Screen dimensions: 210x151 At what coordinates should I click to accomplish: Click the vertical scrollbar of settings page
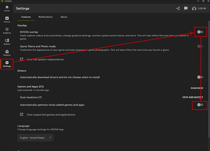tap(209, 79)
